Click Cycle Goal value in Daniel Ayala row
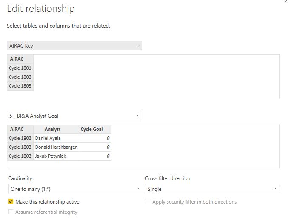 click(95, 138)
